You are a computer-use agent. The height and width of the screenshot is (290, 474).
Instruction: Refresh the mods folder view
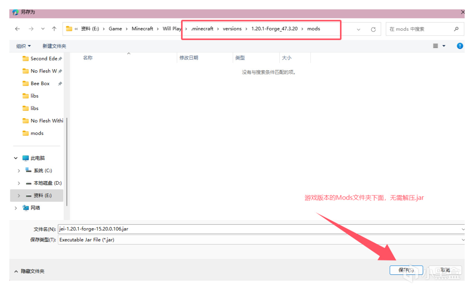coord(373,29)
